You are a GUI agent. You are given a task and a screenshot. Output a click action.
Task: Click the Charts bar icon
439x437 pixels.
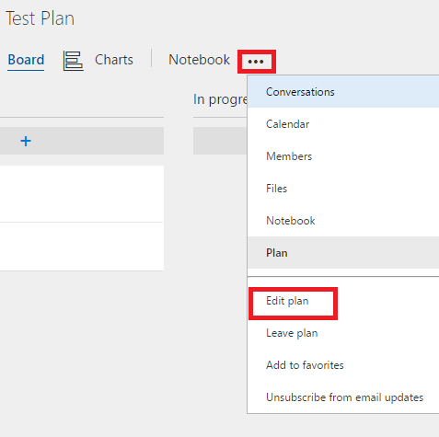click(x=73, y=61)
